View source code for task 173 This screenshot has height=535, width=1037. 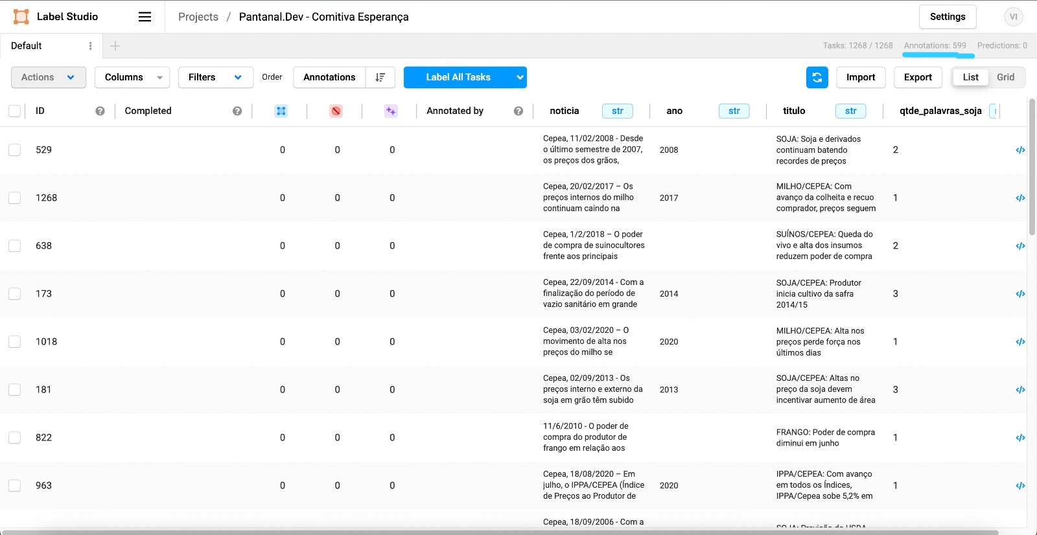1020,293
